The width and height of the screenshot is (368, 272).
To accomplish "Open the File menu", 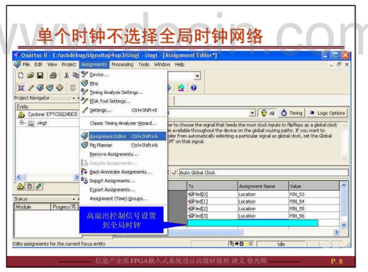I will [26, 64].
